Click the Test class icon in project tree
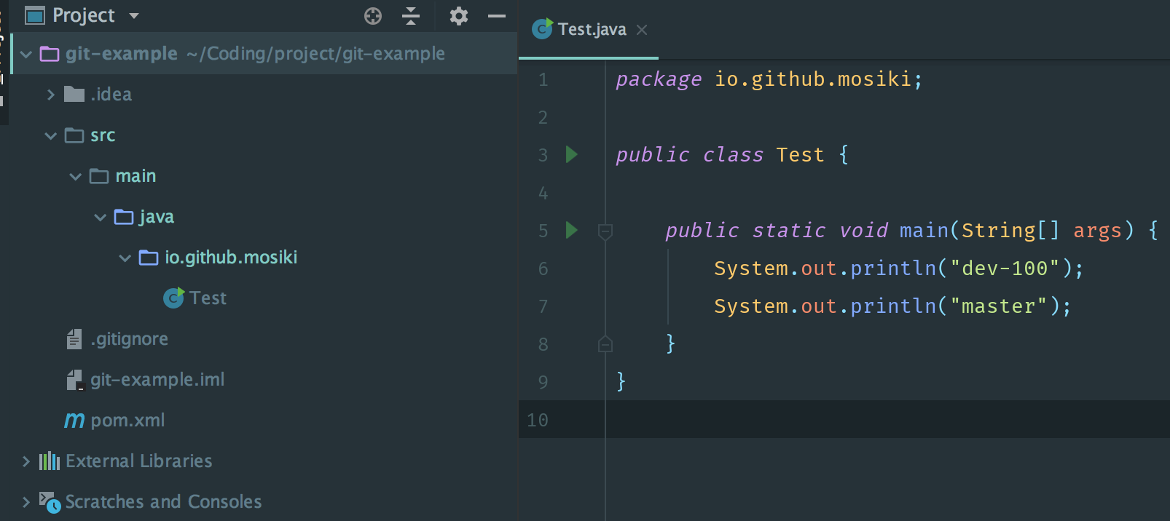 click(x=173, y=298)
